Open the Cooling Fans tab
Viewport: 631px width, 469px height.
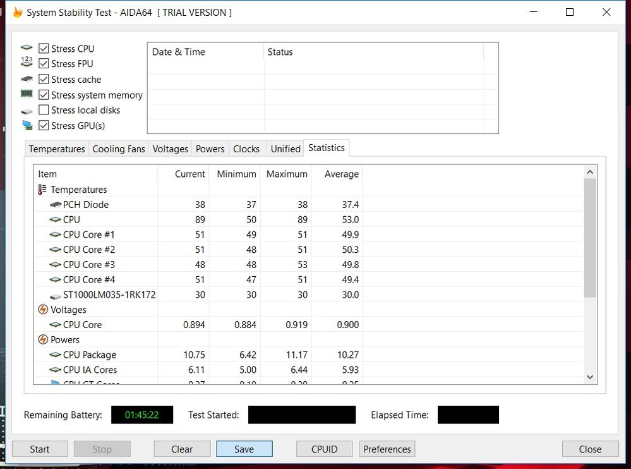[x=119, y=149]
